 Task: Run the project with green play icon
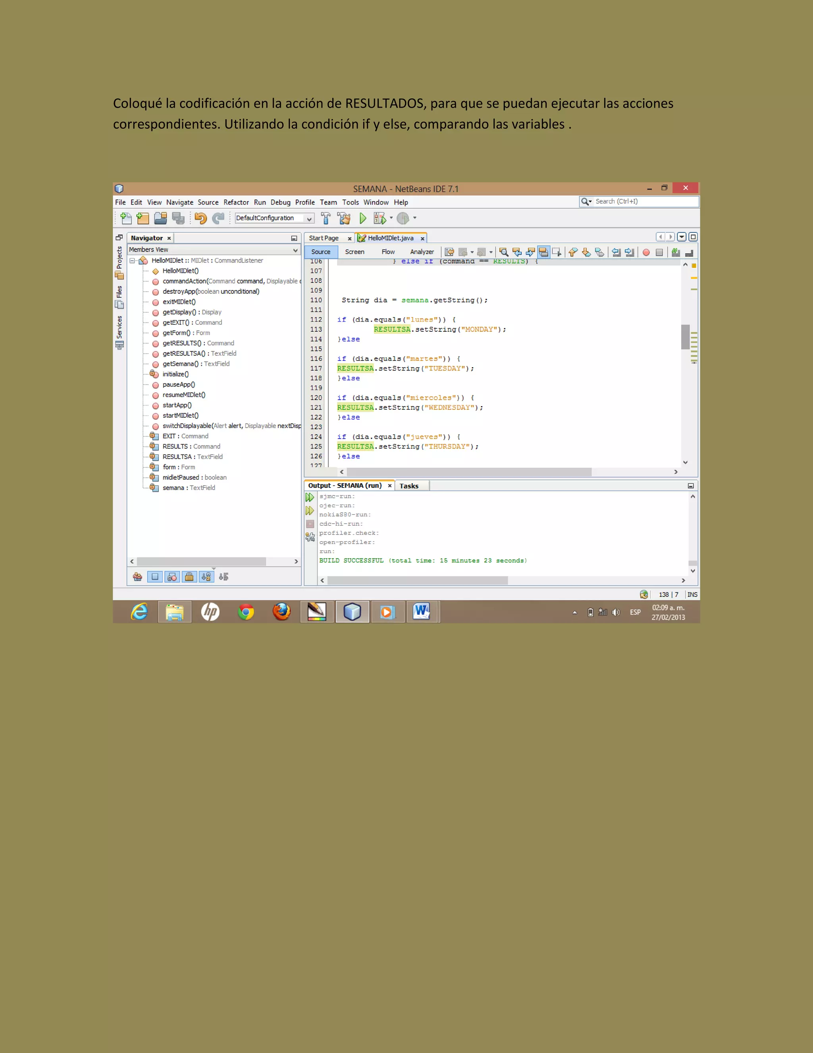363,219
